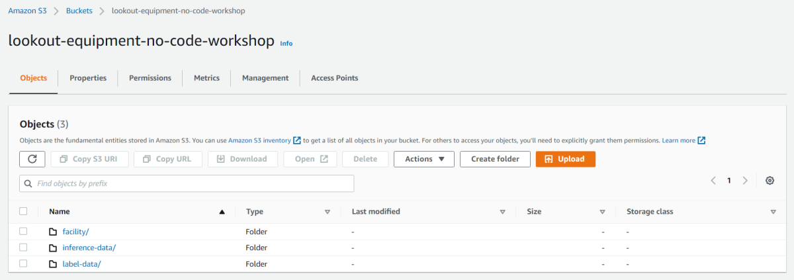Check the inference-data/ row checkbox
Screen dimensions: 794x280
(23, 247)
